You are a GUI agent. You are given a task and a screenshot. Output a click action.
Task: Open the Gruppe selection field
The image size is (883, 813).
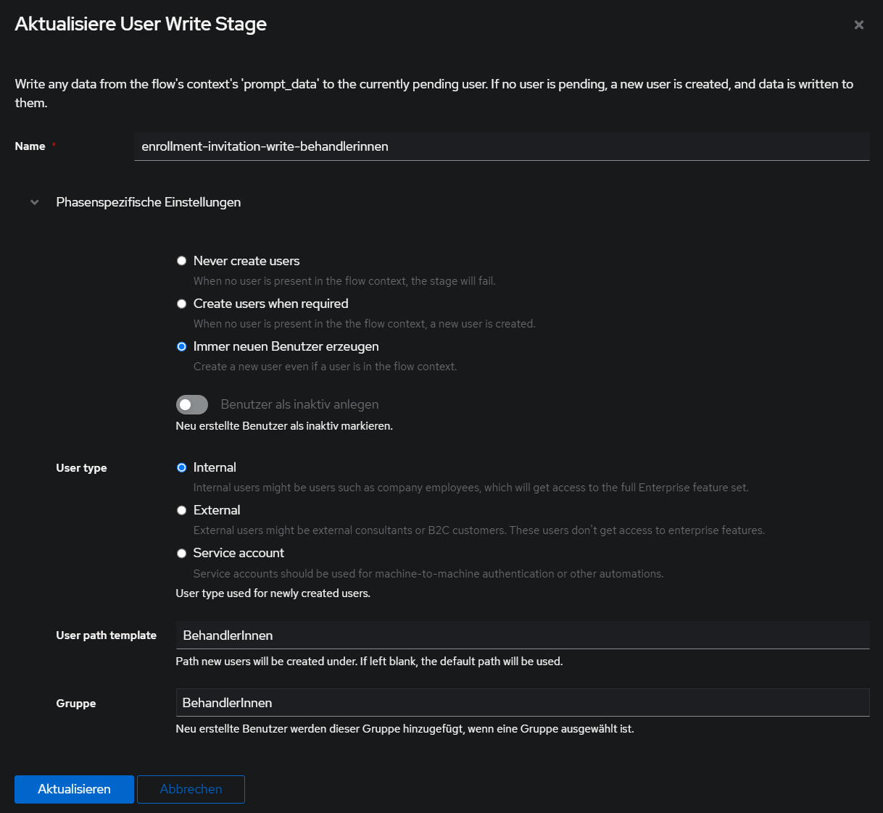[x=522, y=703]
